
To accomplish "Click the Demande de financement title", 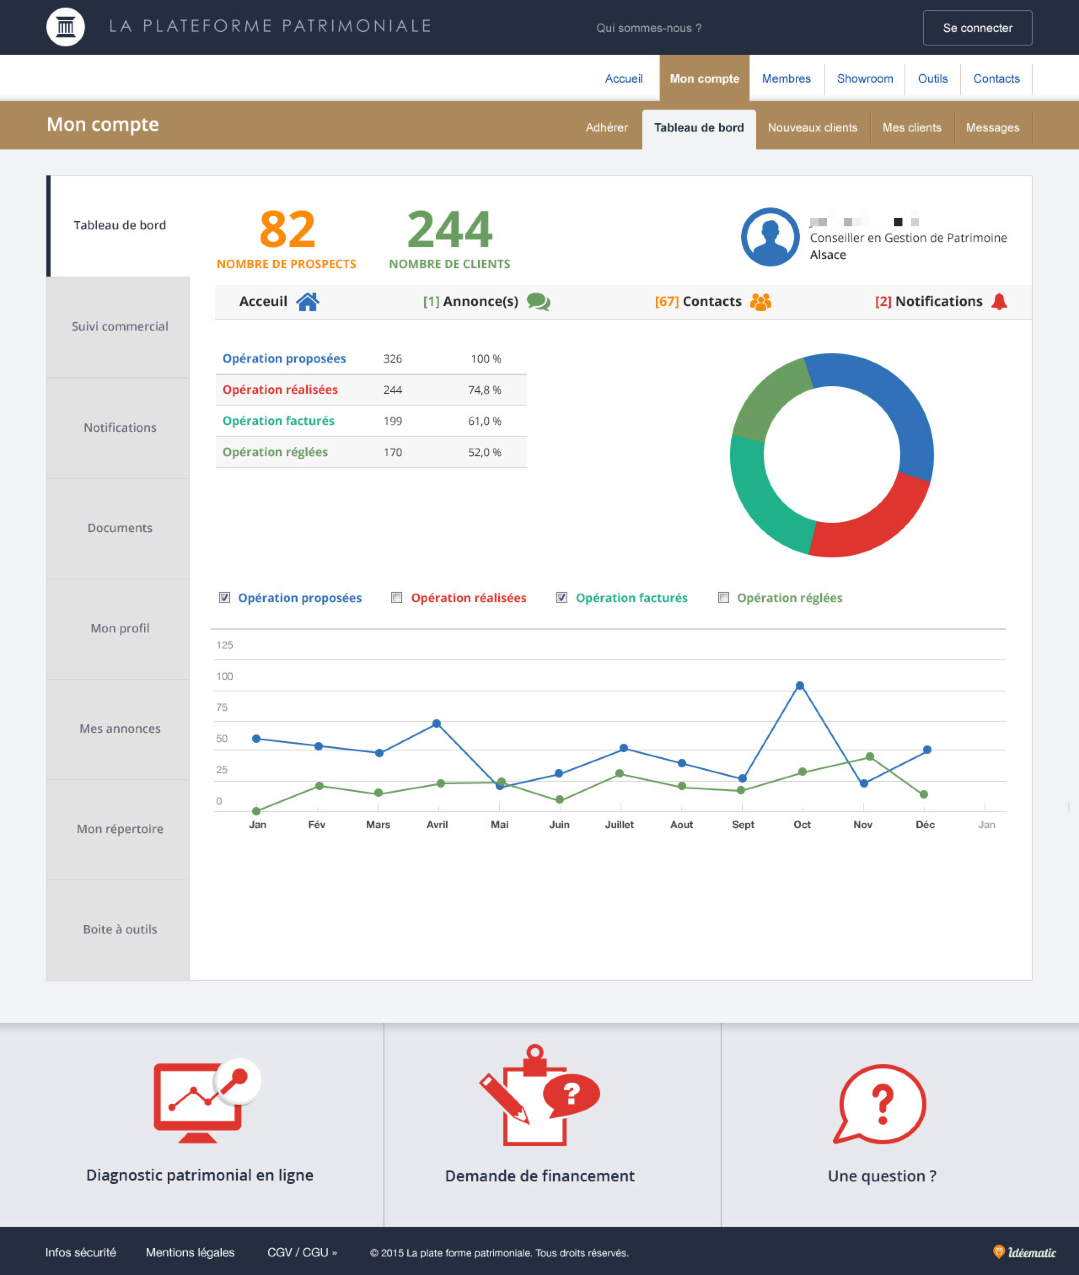I will [x=539, y=1175].
